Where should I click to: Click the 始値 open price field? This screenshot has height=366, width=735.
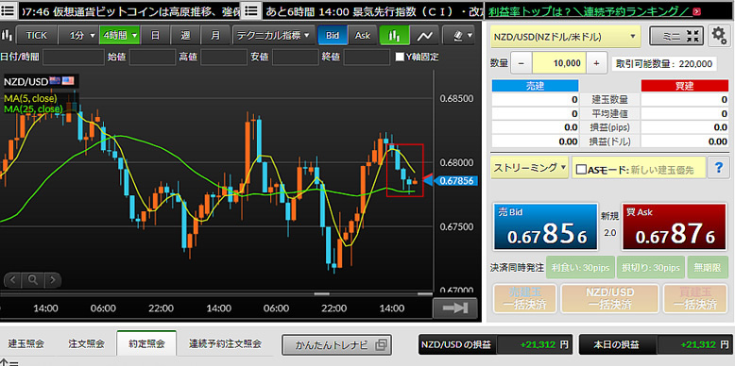tap(153, 58)
